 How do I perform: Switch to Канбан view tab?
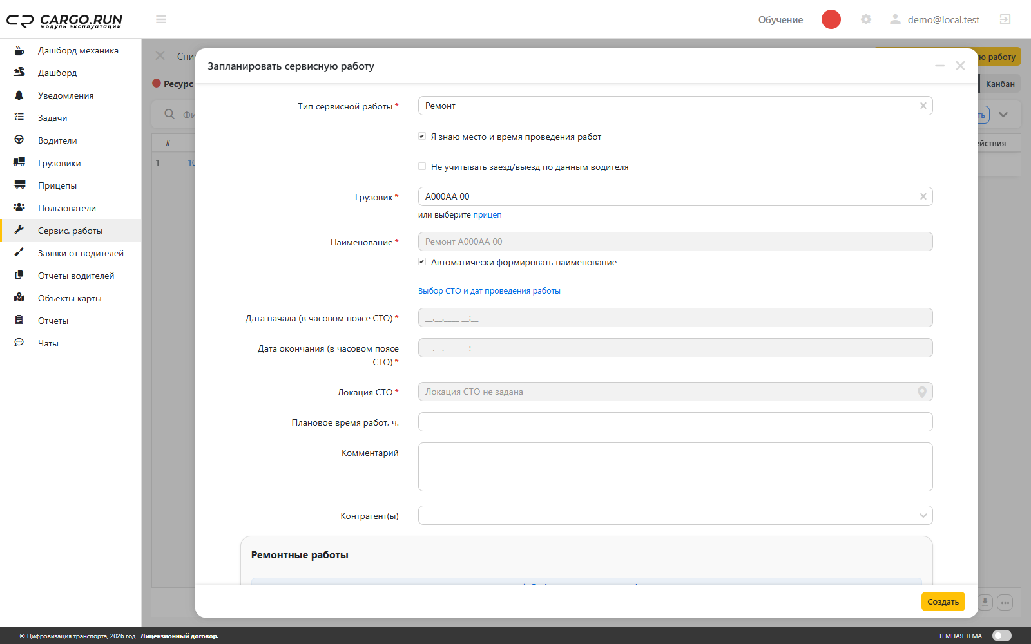(x=1000, y=84)
